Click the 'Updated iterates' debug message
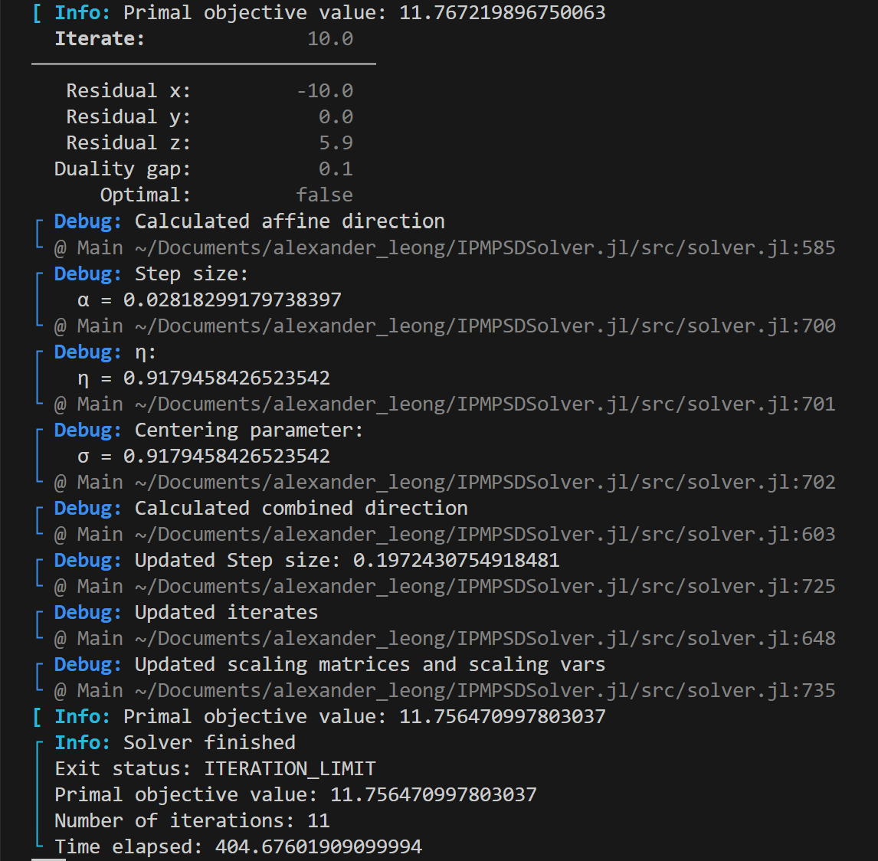 pos(226,612)
